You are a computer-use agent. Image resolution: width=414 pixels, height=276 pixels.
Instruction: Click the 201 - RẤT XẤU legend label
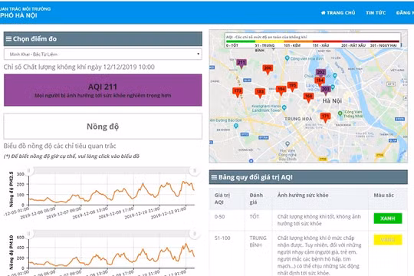click(x=353, y=45)
